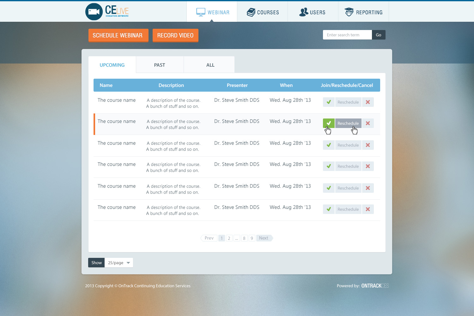Image resolution: width=474 pixels, height=316 pixels.
Task: Cancel the fourth-row webinar with X icon
Action: pos(368,166)
